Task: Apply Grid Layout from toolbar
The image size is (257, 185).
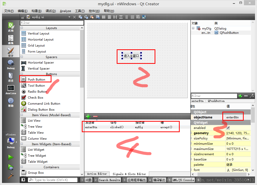Action: [x=133, y=17]
